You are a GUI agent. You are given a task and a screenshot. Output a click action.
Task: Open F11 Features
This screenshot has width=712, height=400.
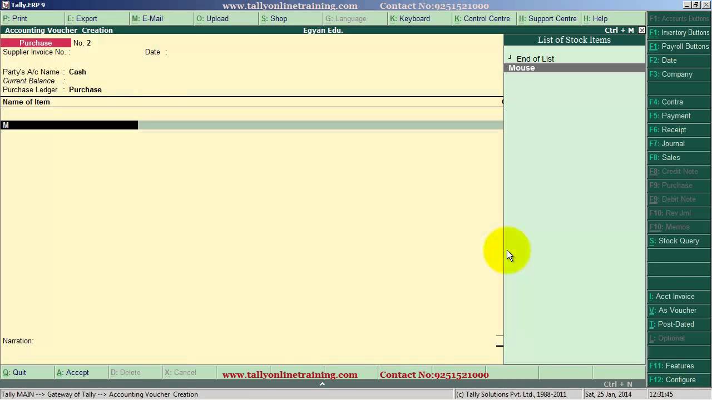[679, 366]
